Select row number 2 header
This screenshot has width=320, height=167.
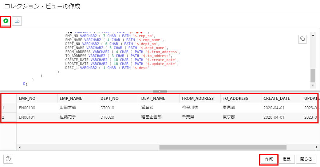pos(9,117)
